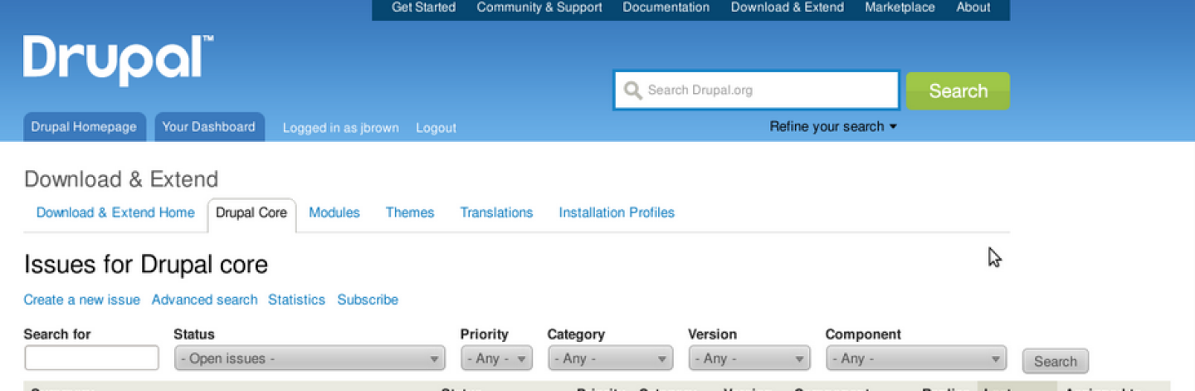1195x391 pixels.
Task: Select the Drupal Core tab
Action: coord(251,213)
